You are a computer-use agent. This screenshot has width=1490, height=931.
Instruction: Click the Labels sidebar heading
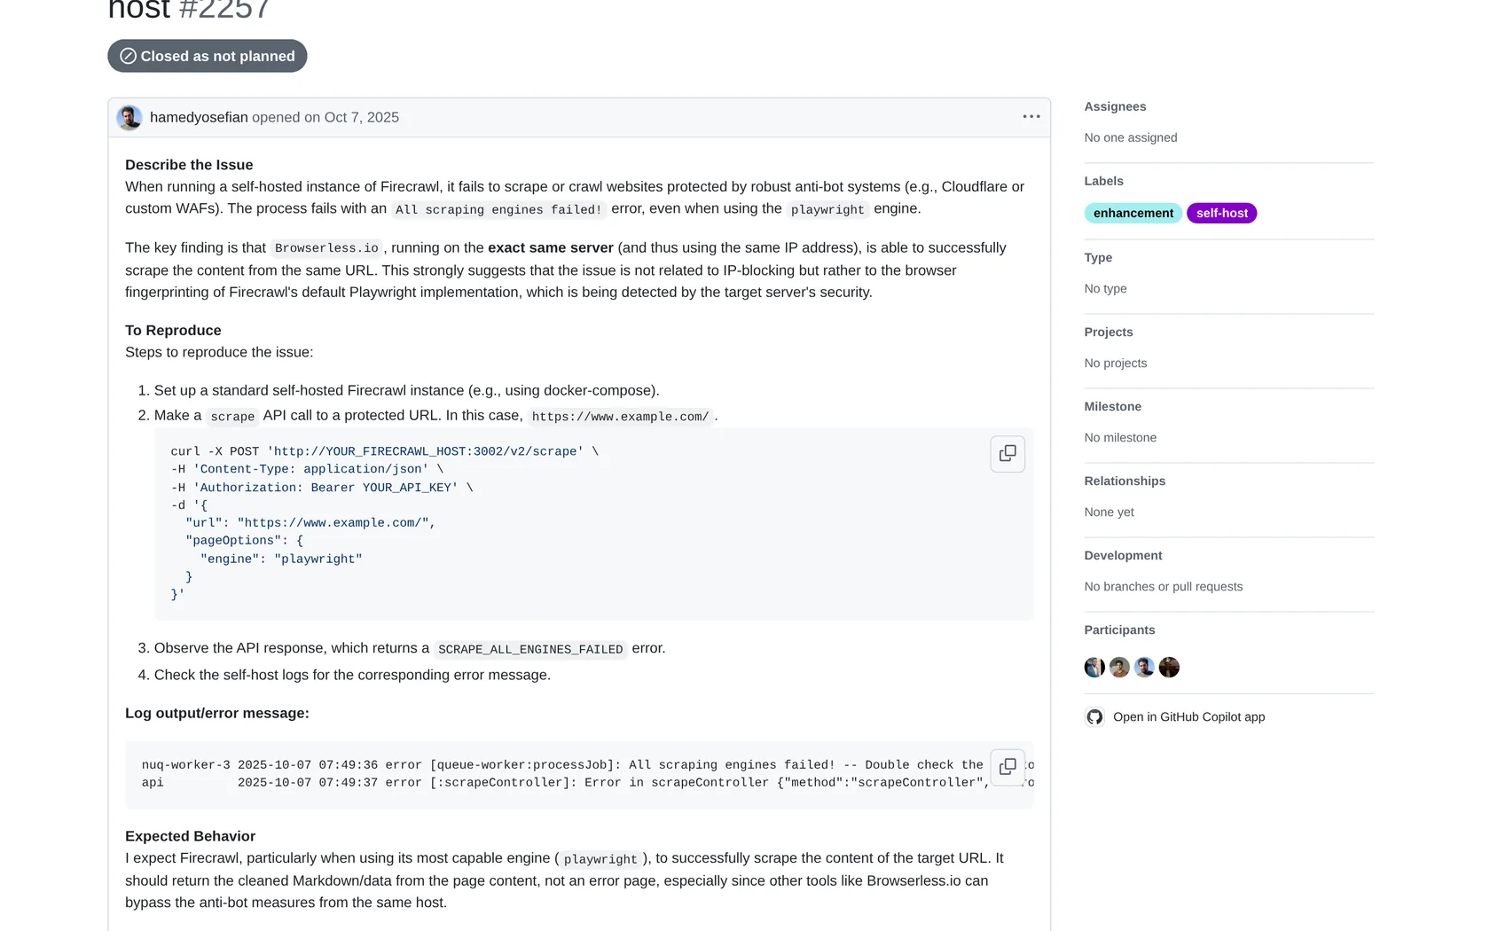[x=1103, y=181]
